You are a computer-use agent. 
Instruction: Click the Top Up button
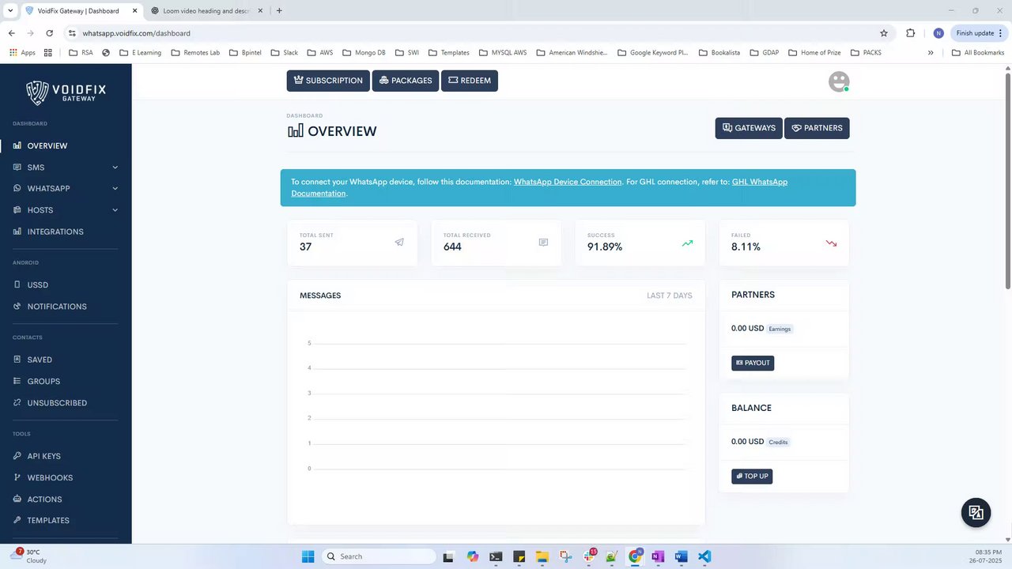pos(752,477)
